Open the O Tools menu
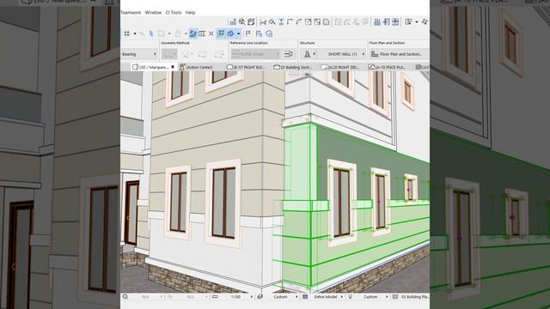The height and width of the screenshot is (309, 550). tap(174, 13)
